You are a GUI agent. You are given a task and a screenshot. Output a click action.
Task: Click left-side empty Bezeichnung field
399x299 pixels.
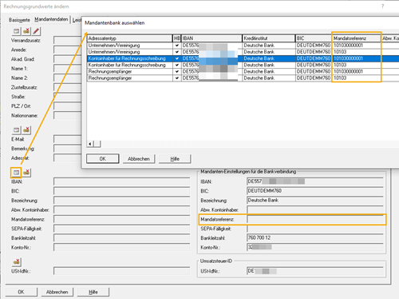pos(121,201)
